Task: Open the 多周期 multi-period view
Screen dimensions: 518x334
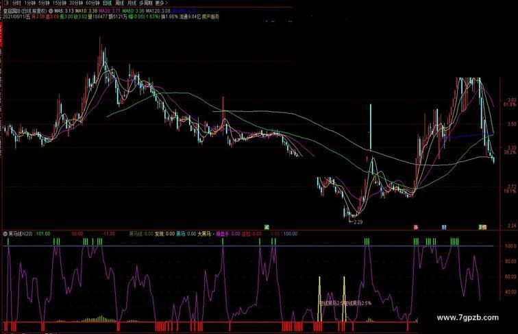Action: pos(146,3)
